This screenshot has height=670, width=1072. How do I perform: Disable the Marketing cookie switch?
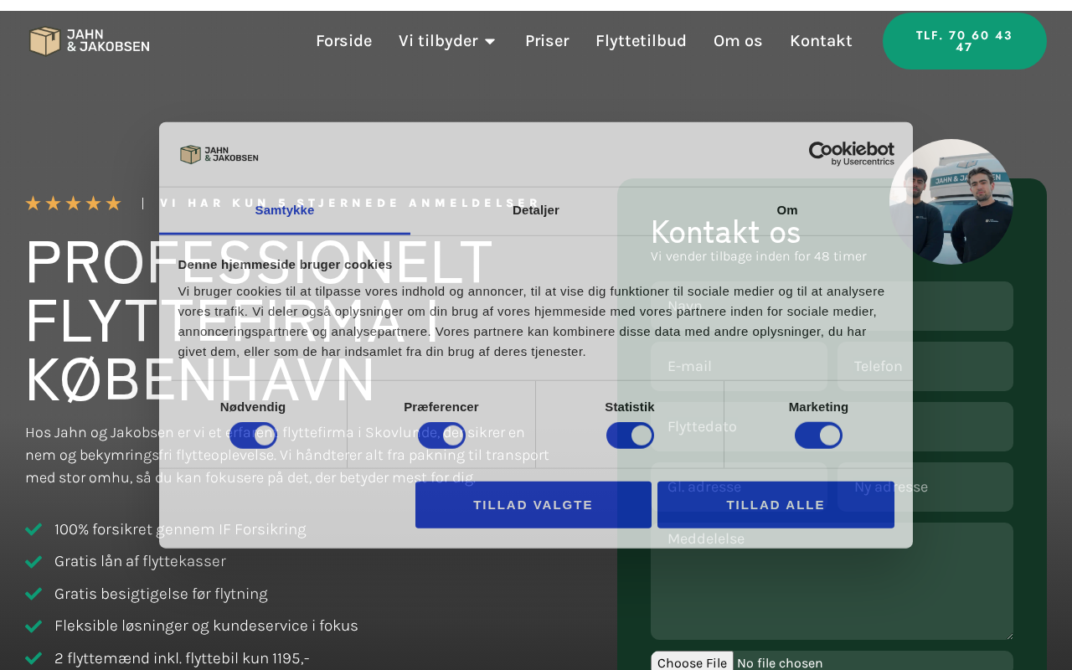coord(818,435)
